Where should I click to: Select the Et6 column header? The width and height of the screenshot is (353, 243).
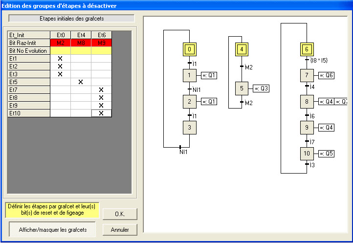click(x=101, y=35)
